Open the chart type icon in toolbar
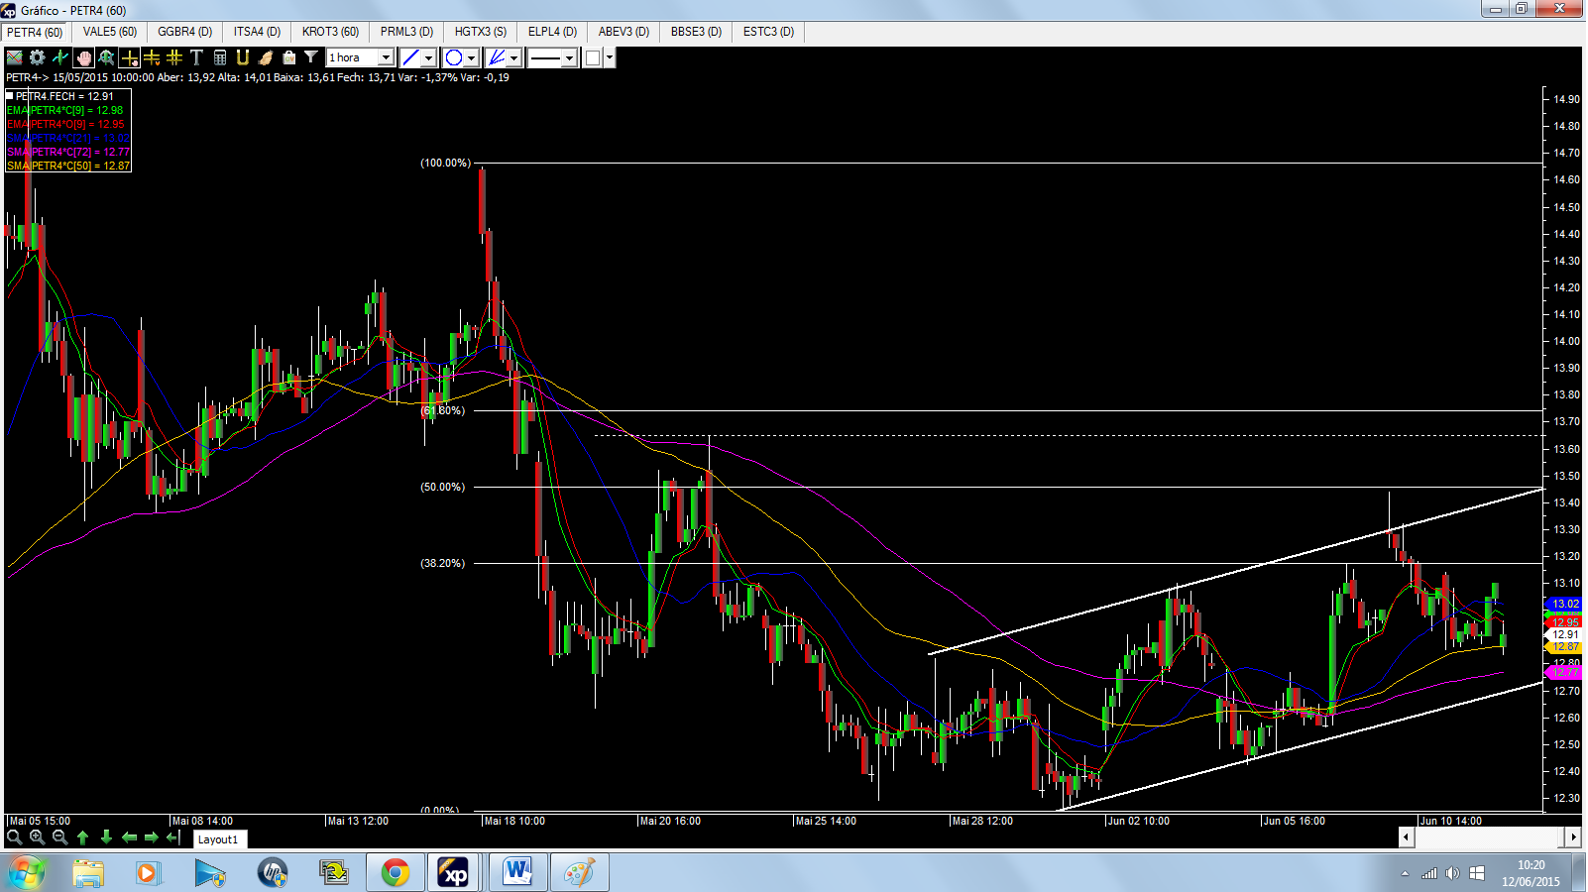 click(15, 57)
